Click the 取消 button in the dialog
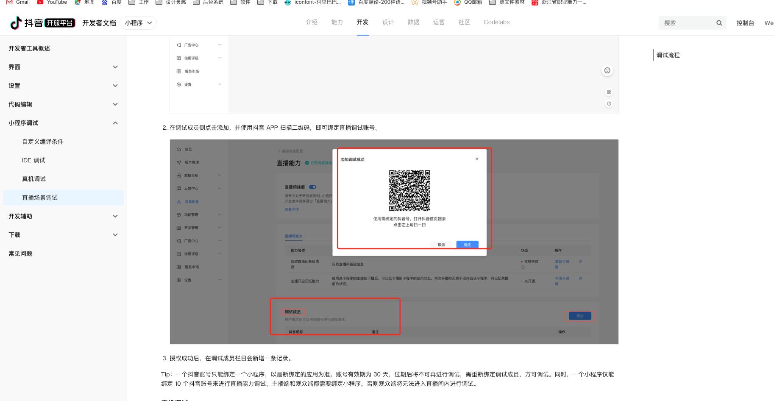This screenshot has height=401, width=774. point(441,245)
